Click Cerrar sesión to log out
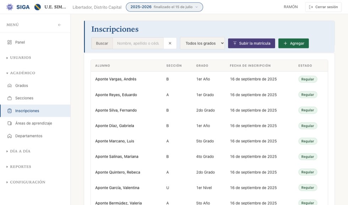This screenshot has height=205, width=348. tap(323, 7)
